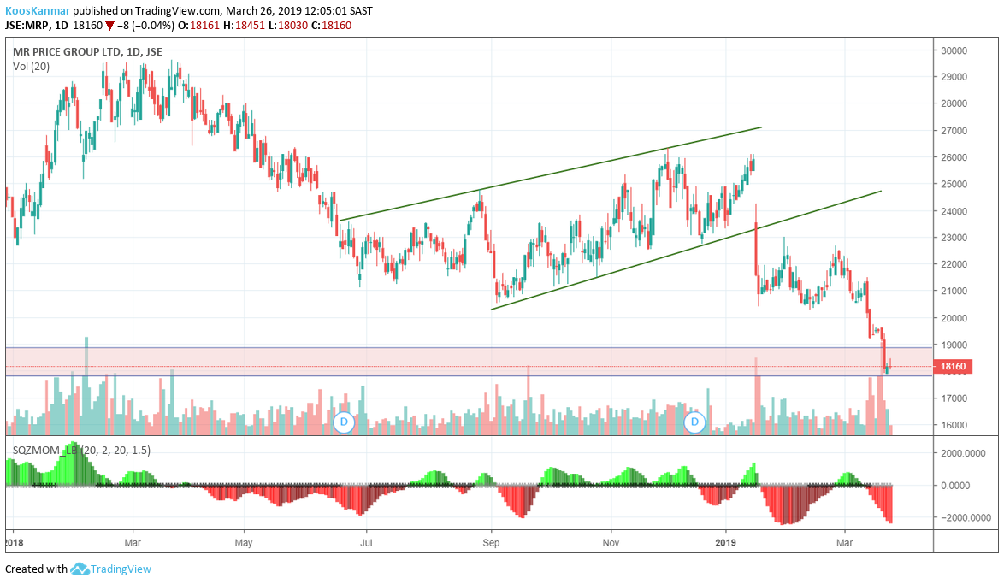The width and height of the screenshot is (1004, 584).
Task: Click the Mar 2019 time axis label
Action: point(845,542)
